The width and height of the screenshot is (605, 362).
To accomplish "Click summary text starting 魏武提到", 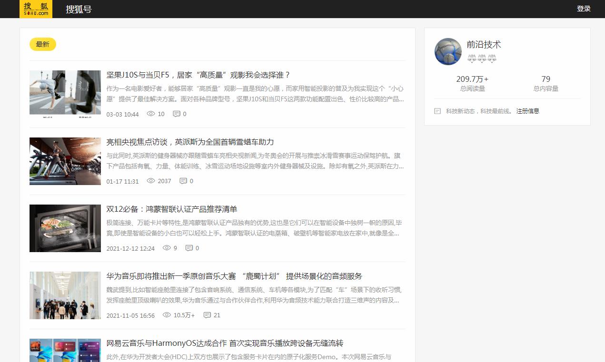I will tap(255, 295).
